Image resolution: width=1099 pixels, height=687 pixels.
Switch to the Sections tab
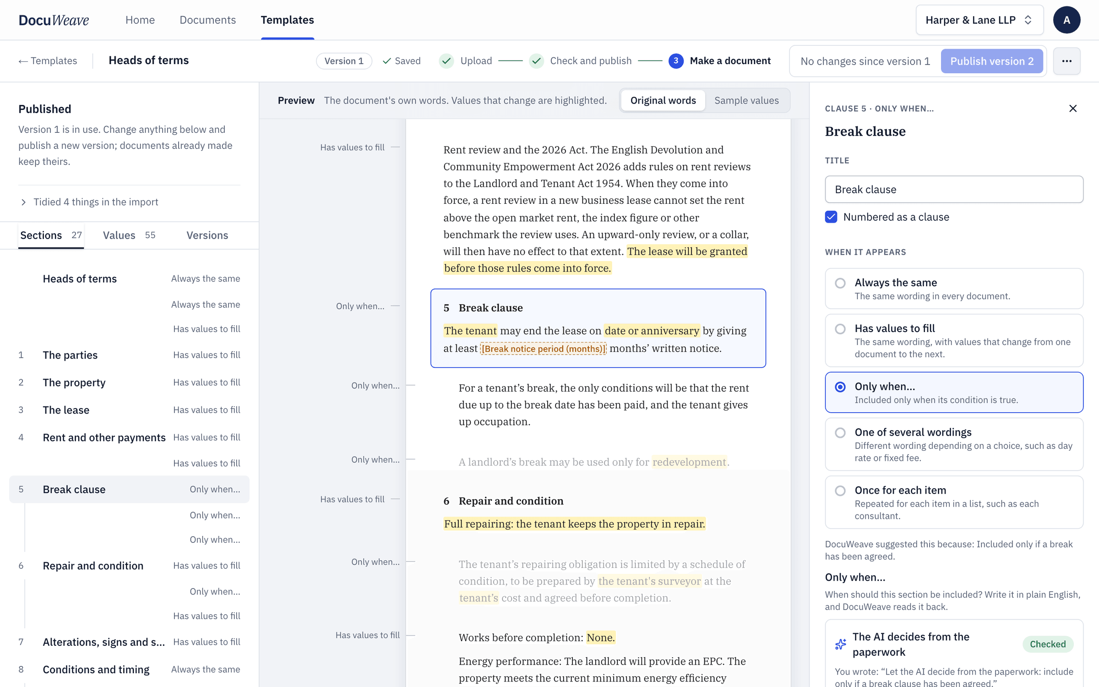[51, 235]
